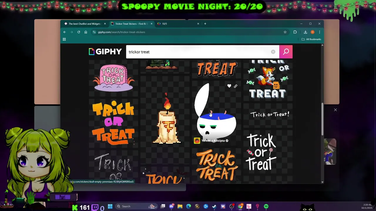Open the All Bookmarks folder
This screenshot has width=376, height=211.
pos(311,39)
